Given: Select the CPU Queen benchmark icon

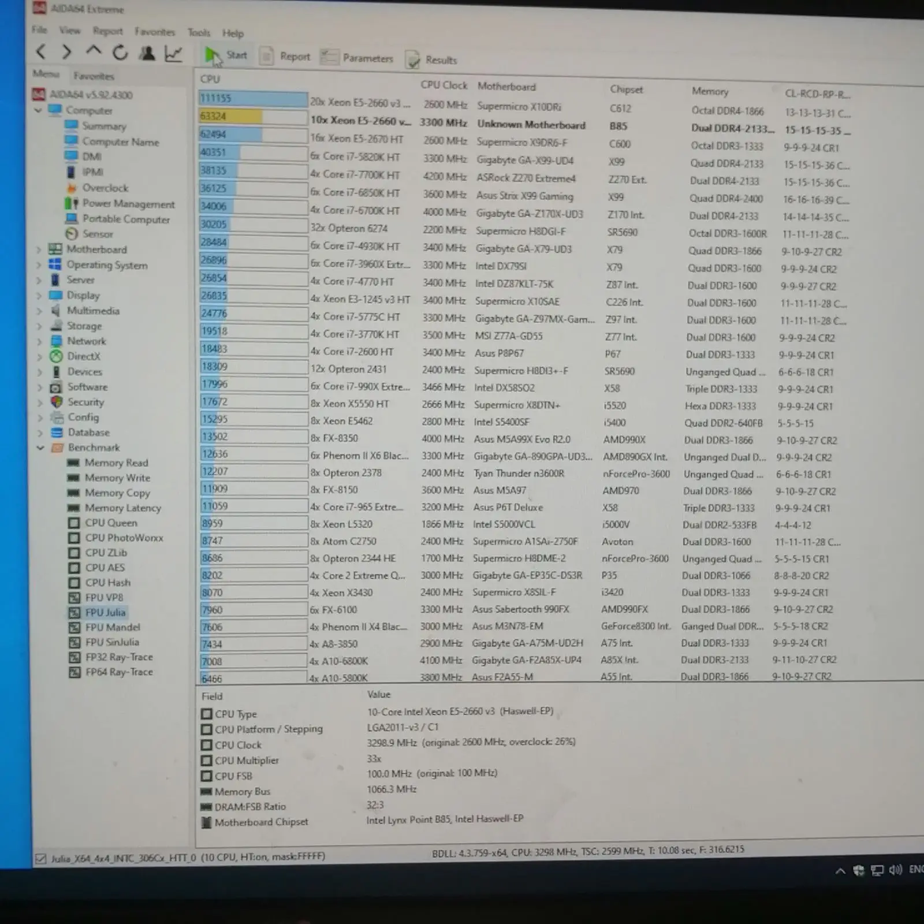Looking at the screenshot, I should coord(74,523).
